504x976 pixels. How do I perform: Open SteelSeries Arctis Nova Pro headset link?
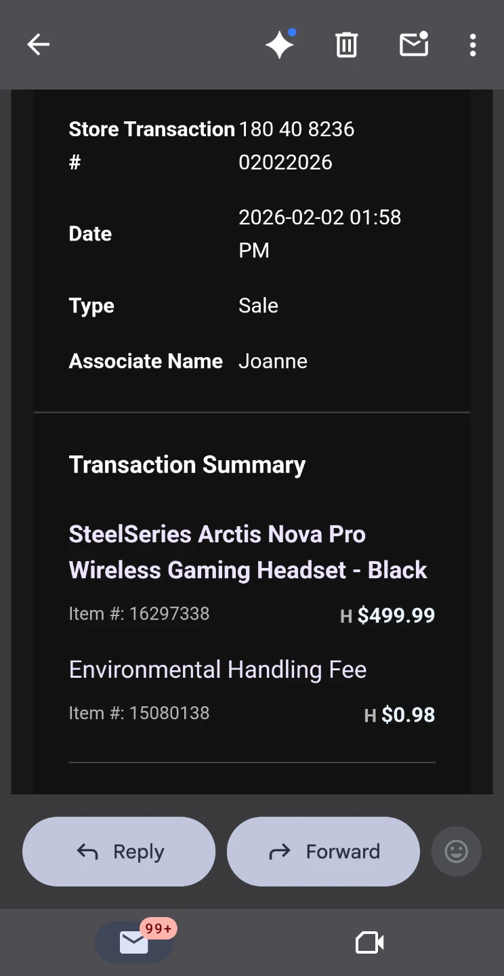coord(248,552)
